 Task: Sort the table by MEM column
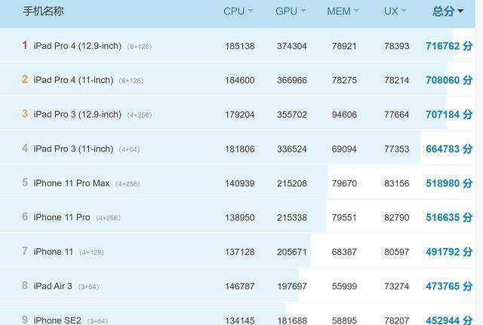click(x=343, y=11)
